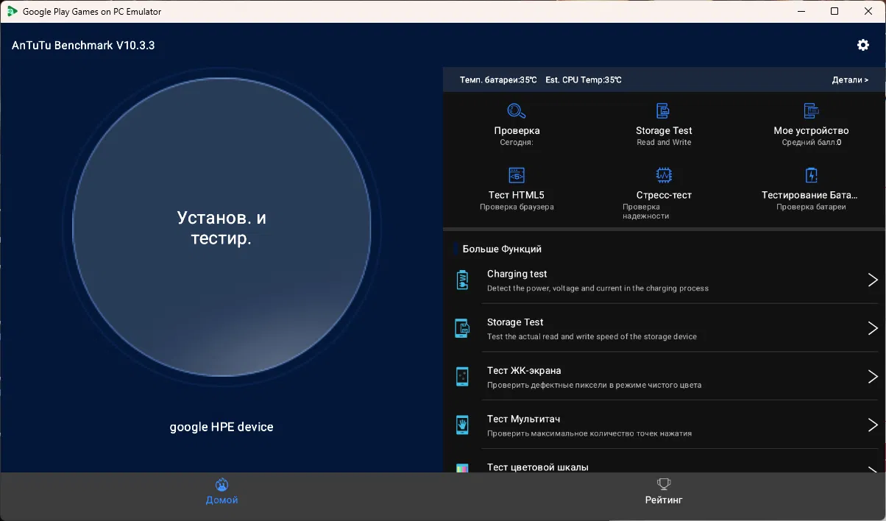This screenshot has width=886, height=521.
Task: Maximize the emulator window
Action: click(x=834, y=11)
